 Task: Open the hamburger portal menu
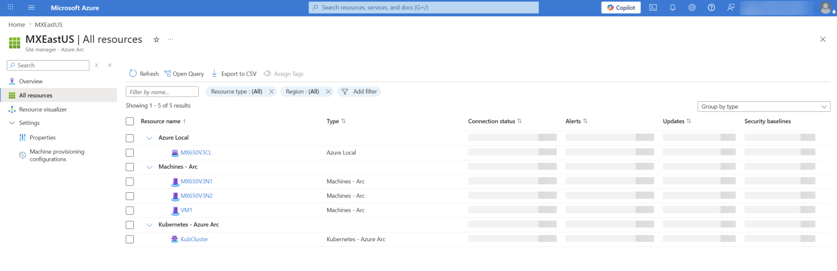[x=31, y=7]
